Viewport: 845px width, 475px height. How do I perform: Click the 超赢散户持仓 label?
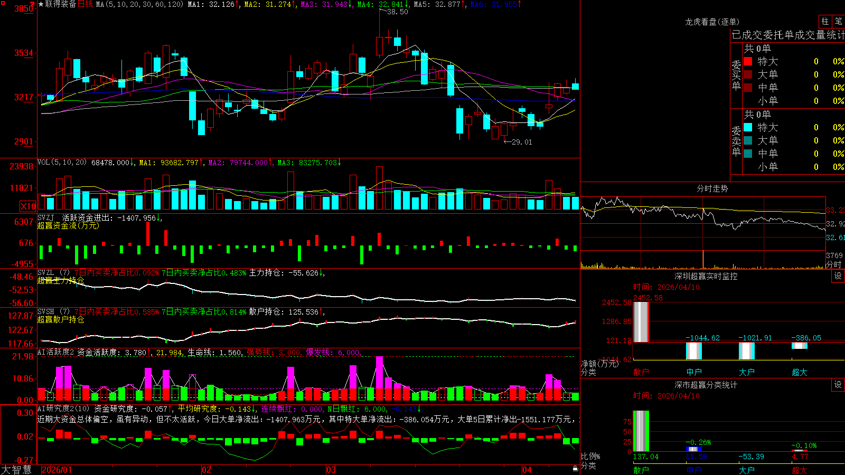(61, 319)
